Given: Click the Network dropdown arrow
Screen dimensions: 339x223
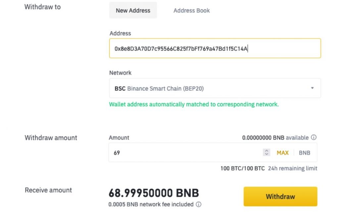Looking at the screenshot, I should [x=312, y=88].
